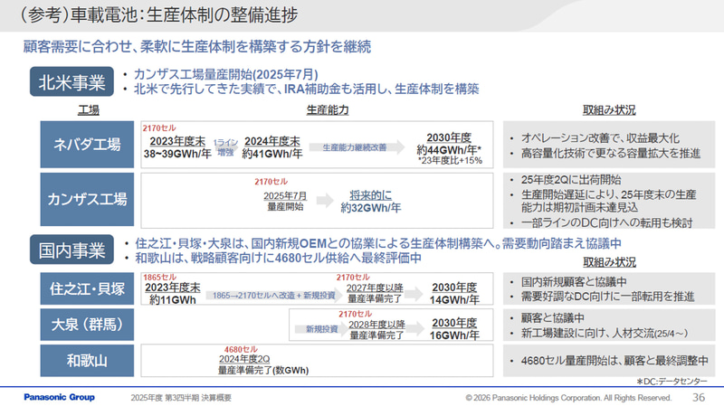Click the red 2170セル label in ネバダ row
Viewport: 724px width, 406px height.
(x=159, y=127)
